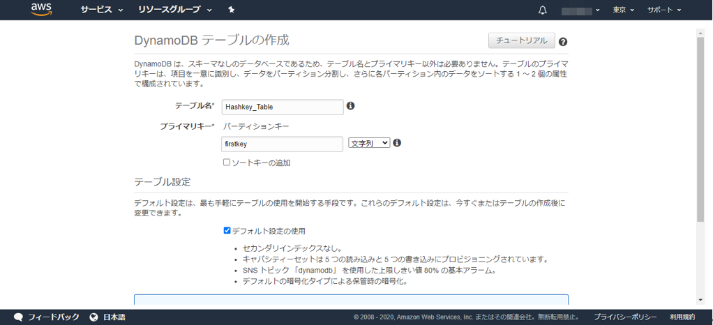Click the セカンダリインデックスなし bullet text
Image resolution: width=713 pixels, height=325 pixels.
point(292,249)
